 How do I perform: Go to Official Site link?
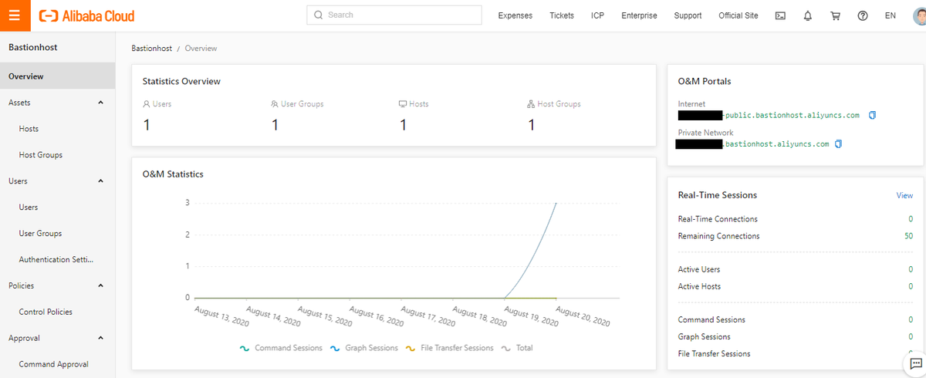click(738, 15)
